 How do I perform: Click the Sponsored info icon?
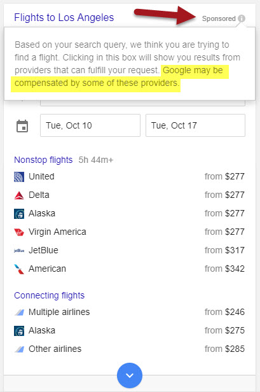tap(242, 18)
